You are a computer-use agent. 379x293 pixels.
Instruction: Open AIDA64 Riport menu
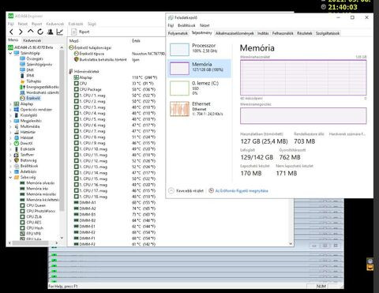point(36,24)
